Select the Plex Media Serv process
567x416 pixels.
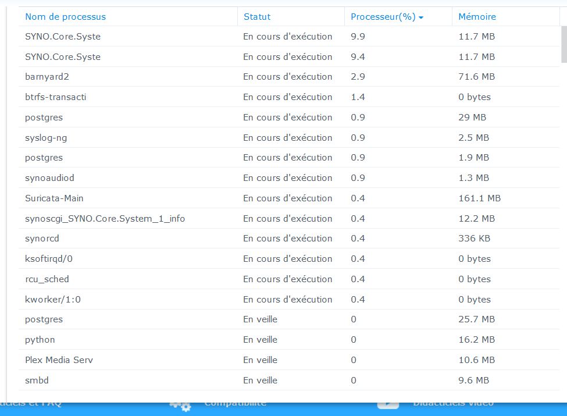(x=289, y=360)
